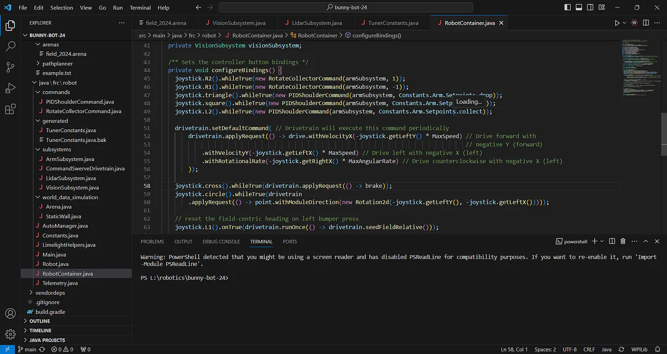The width and height of the screenshot is (667, 354).
Task: Expand the OUTLINE section
Action: coord(40,321)
